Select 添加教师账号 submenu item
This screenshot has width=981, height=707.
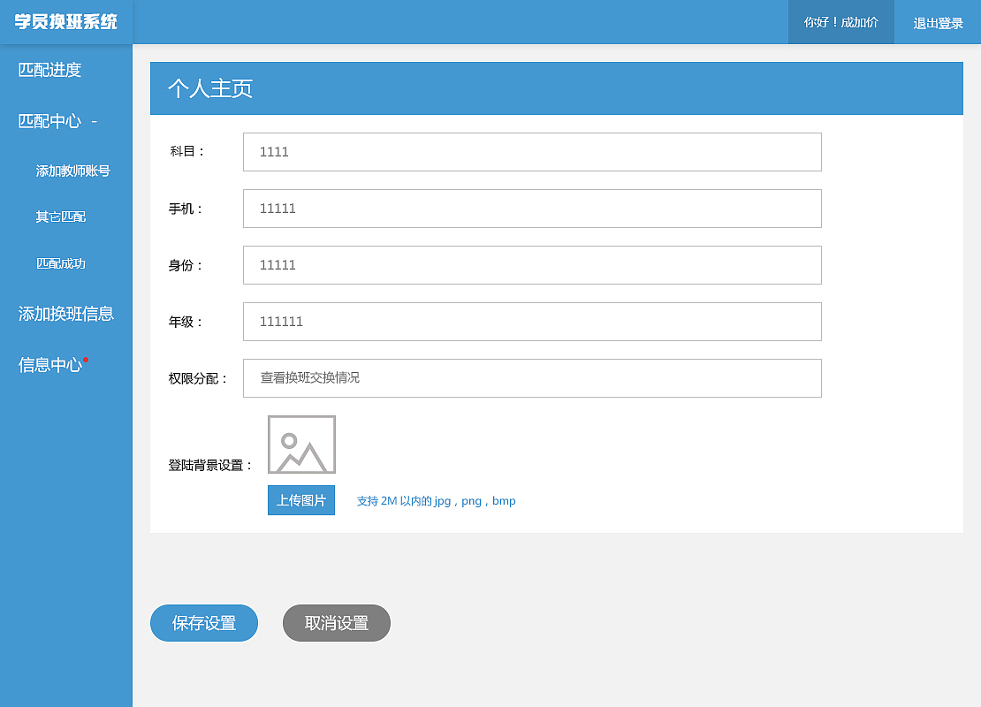[x=72, y=171]
